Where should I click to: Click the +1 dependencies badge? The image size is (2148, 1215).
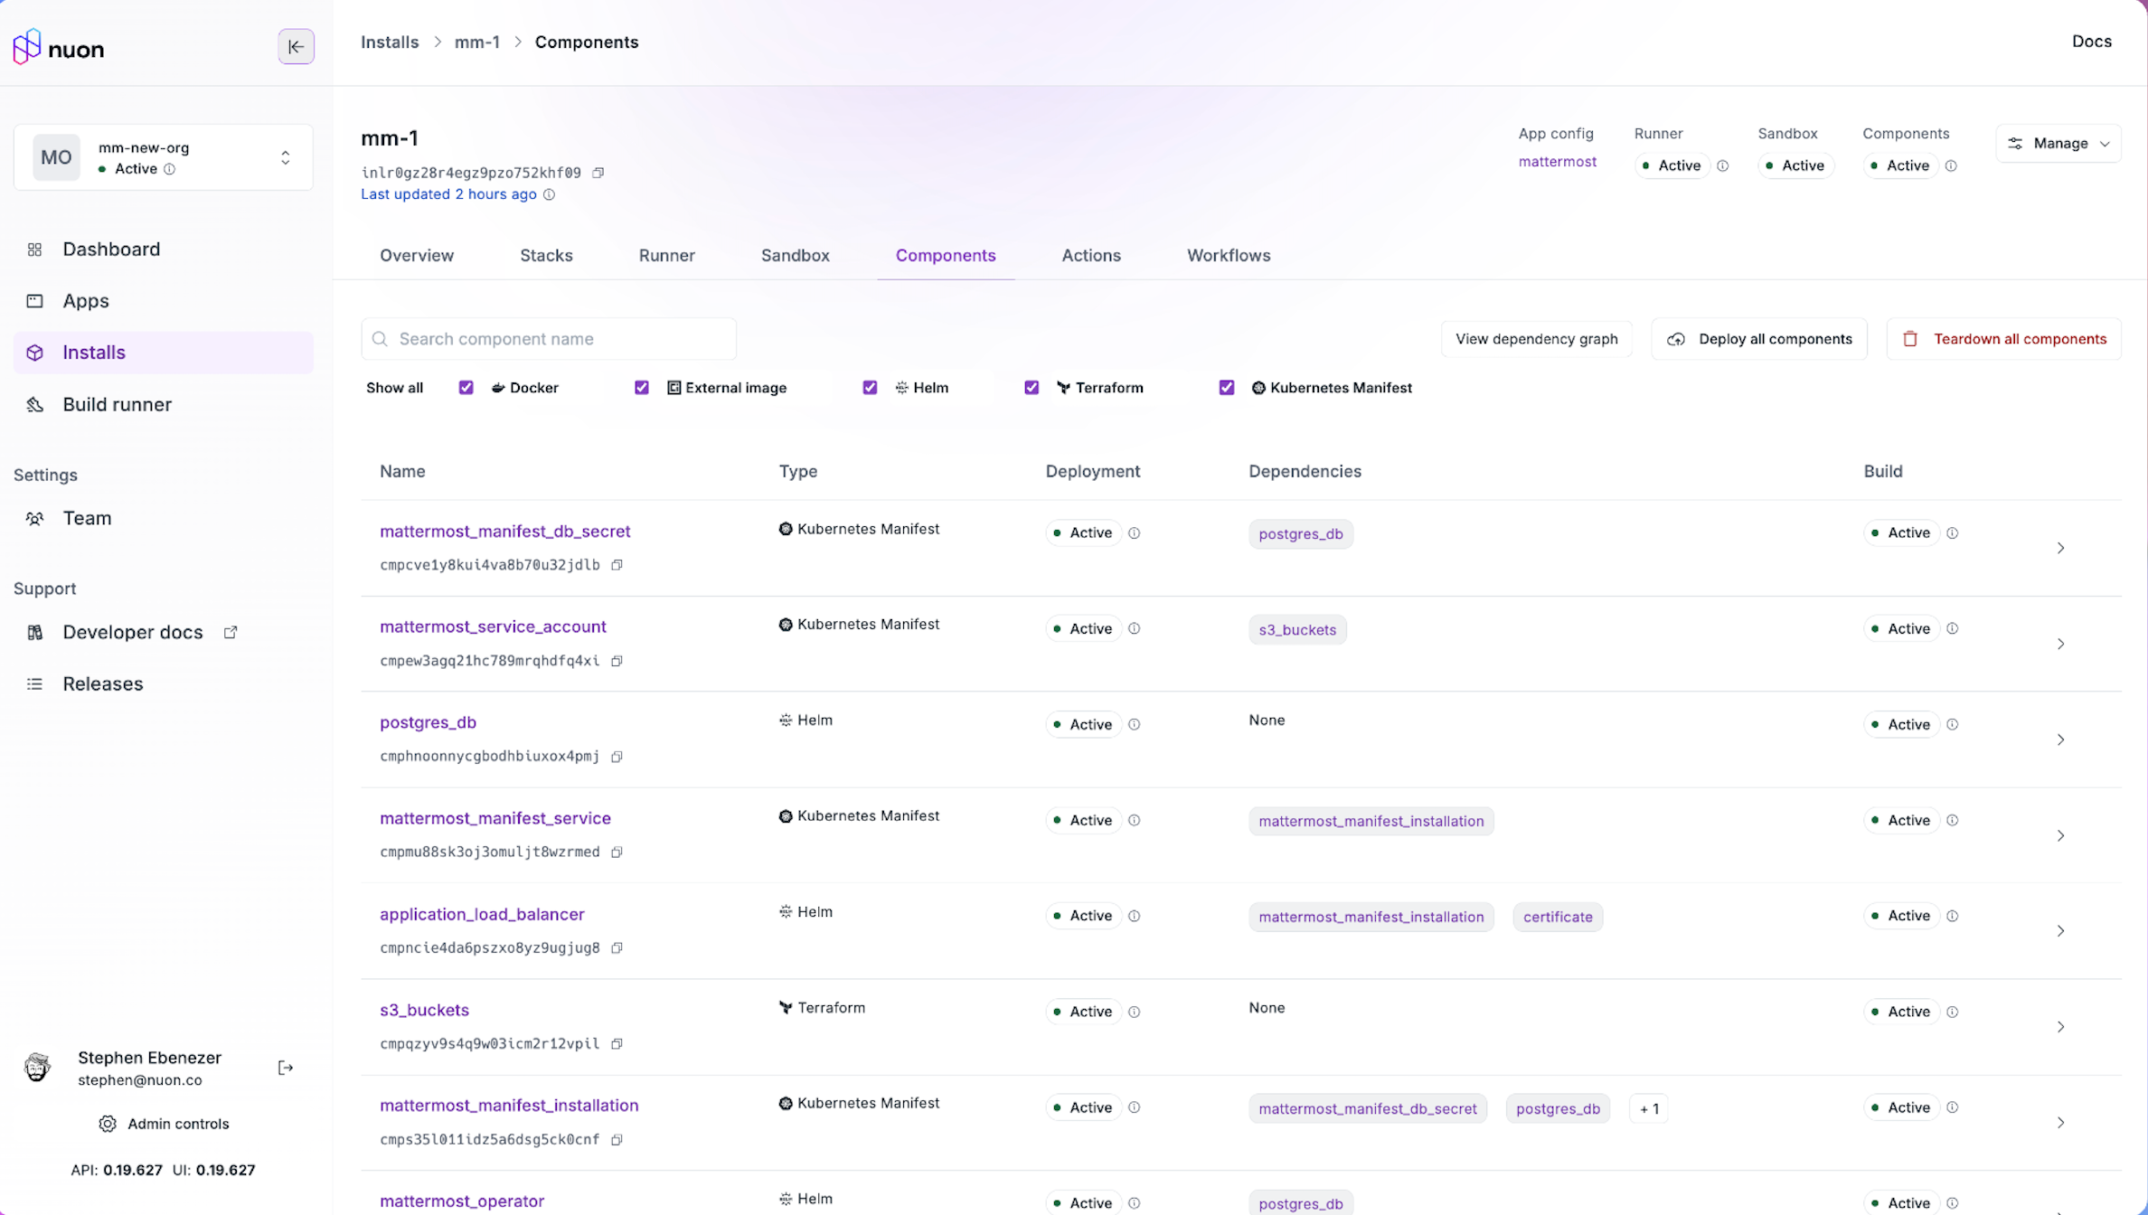click(1648, 1108)
